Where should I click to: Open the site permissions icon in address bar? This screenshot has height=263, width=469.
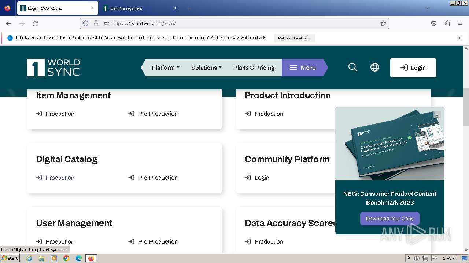[106, 23]
